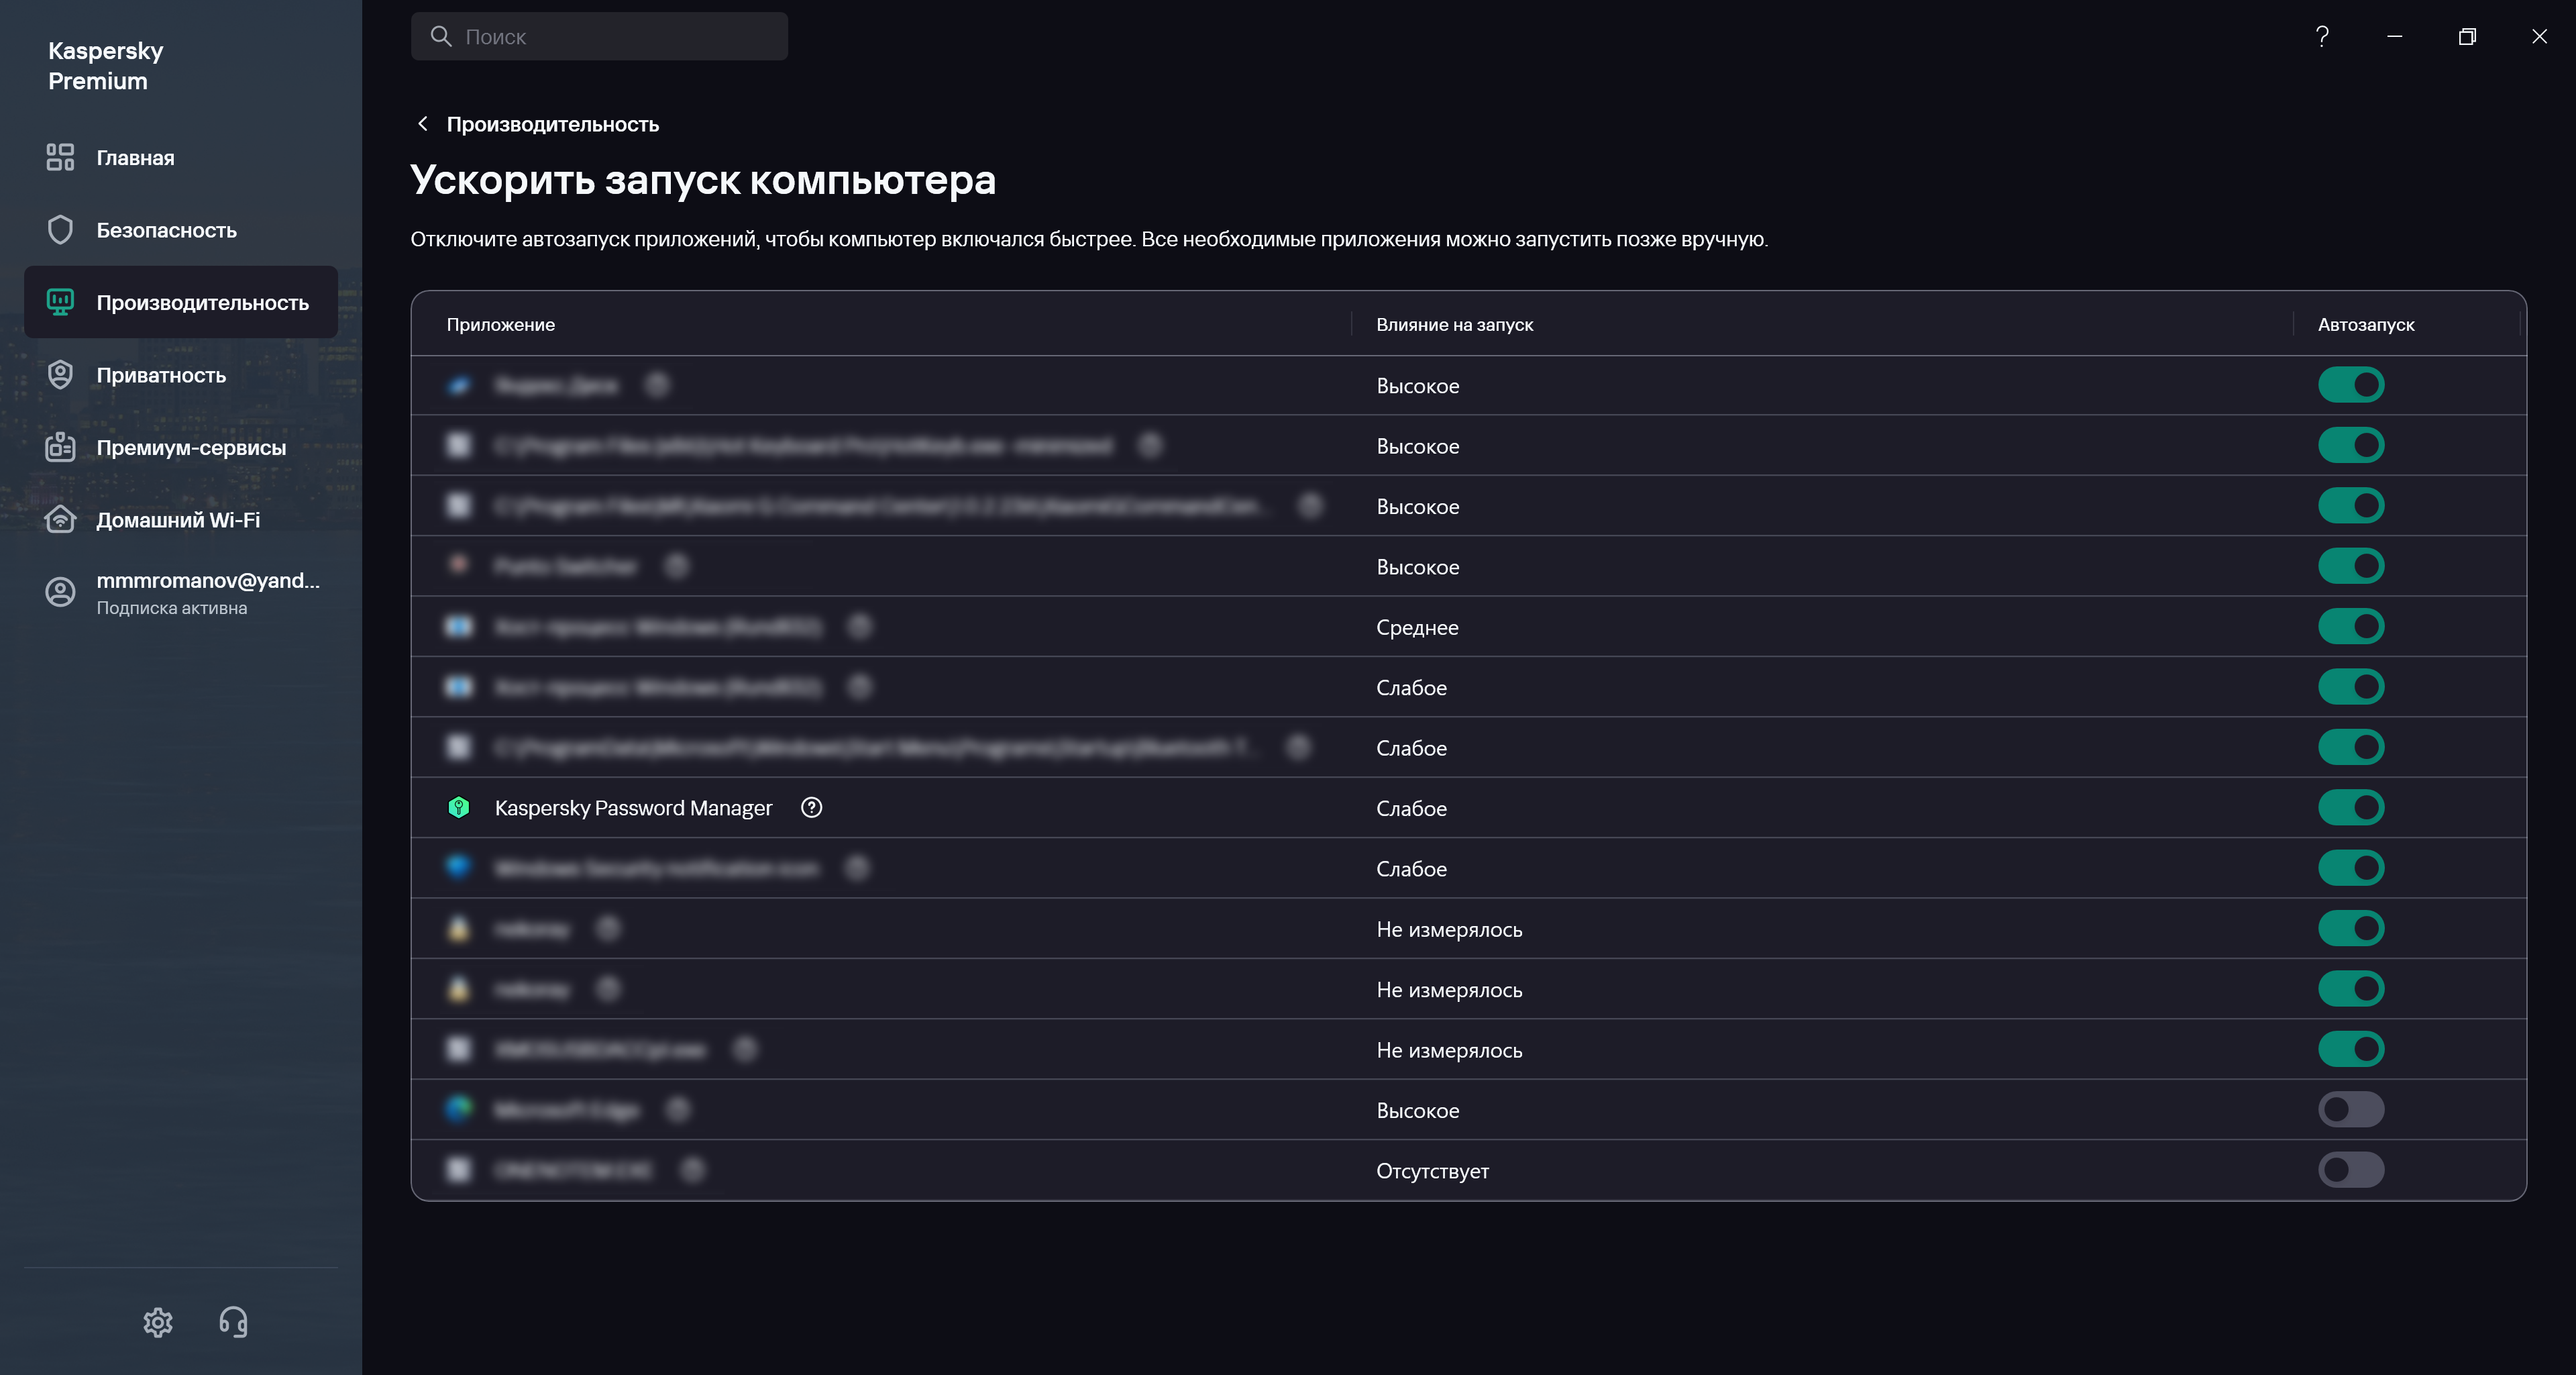Click the support headset icon

[x=233, y=1322]
